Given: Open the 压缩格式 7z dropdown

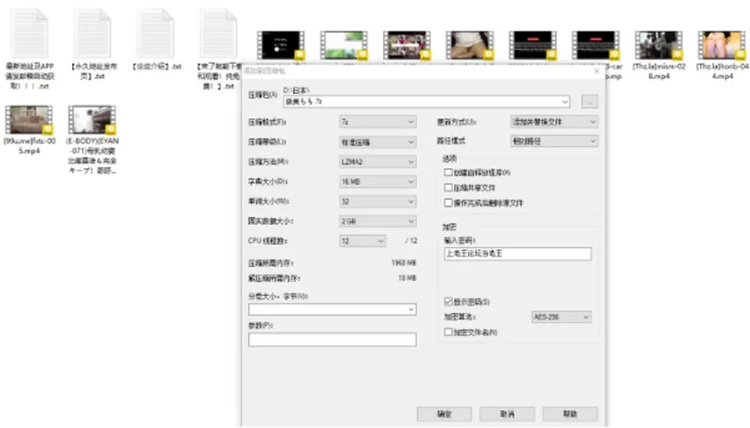Looking at the screenshot, I should click(x=377, y=122).
